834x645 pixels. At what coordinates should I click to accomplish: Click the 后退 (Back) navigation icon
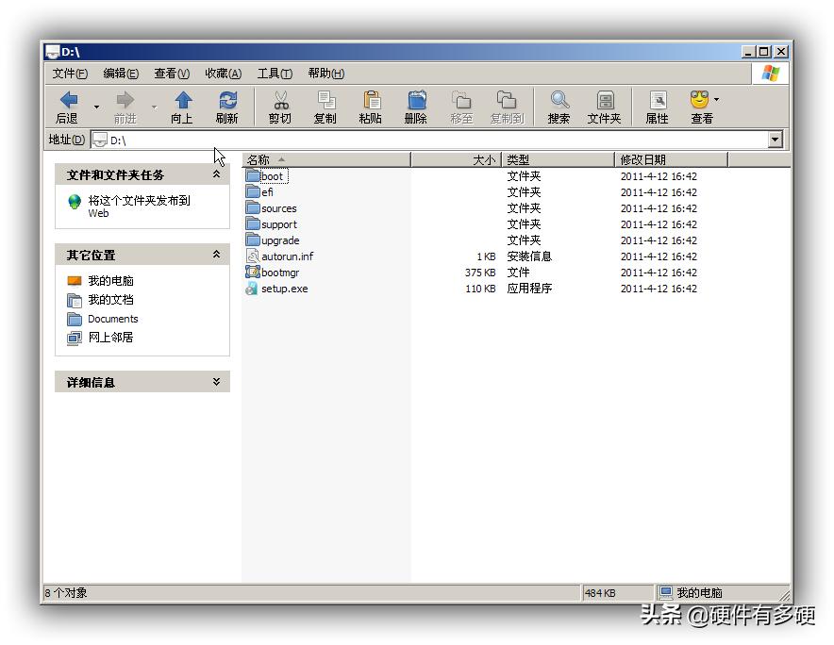[x=68, y=100]
